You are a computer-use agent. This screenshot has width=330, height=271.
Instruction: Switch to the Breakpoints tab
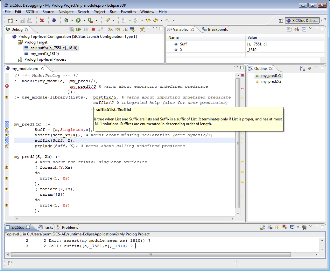[215, 29]
